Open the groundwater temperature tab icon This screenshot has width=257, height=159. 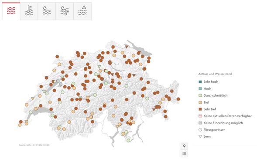click(x=65, y=11)
